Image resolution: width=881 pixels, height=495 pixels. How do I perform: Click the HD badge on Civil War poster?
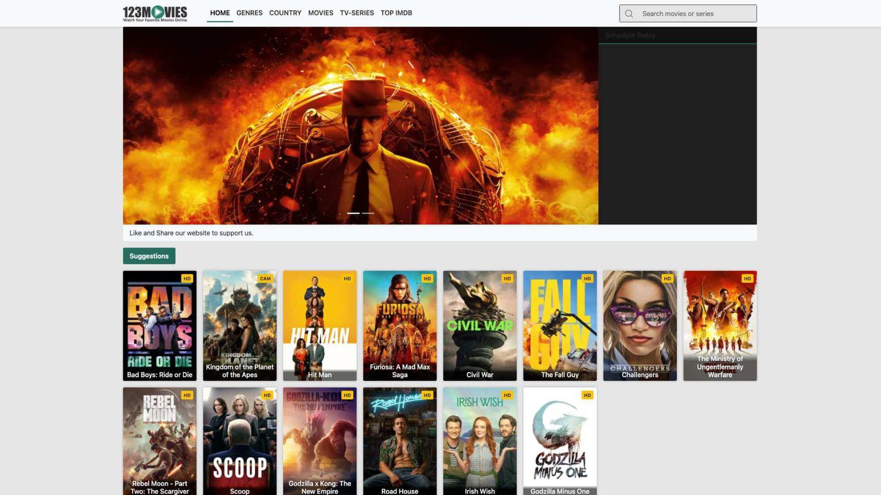(507, 279)
